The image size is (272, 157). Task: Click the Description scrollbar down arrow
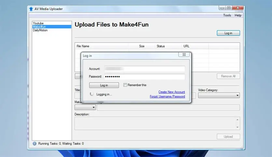(x=238, y=127)
